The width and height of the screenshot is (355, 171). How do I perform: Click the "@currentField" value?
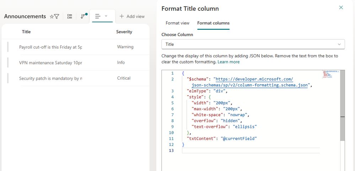click(239, 138)
